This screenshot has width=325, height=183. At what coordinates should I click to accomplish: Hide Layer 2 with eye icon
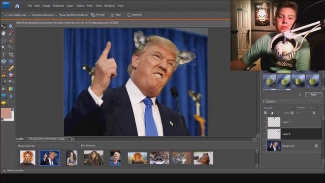click(x=264, y=134)
